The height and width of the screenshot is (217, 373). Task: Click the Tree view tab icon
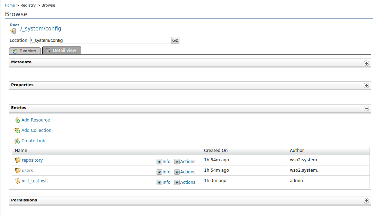click(15, 51)
